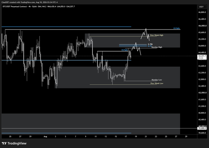Screen dimensions: 209x148
Task: Click 65,600.0 on the price axis
Action: (202, 32)
